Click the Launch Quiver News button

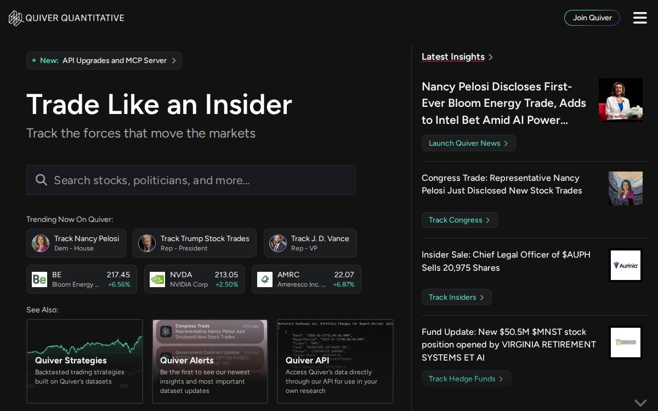pyautogui.click(x=469, y=143)
